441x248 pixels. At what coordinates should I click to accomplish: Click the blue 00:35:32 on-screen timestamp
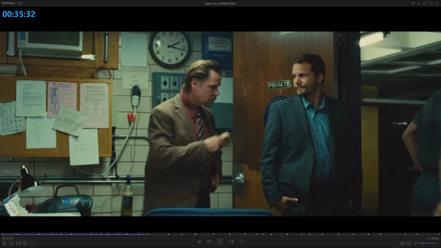click(x=19, y=14)
